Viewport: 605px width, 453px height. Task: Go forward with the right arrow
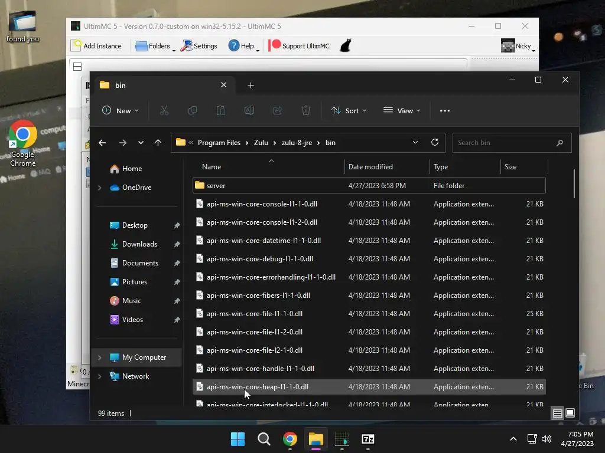[123, 143]
